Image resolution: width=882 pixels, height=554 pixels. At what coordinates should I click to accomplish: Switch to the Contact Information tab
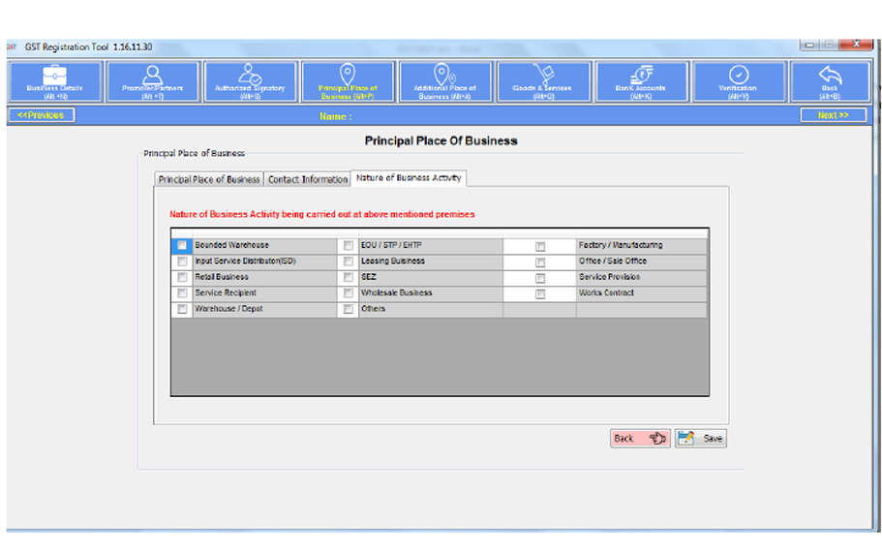pos(307,179)
